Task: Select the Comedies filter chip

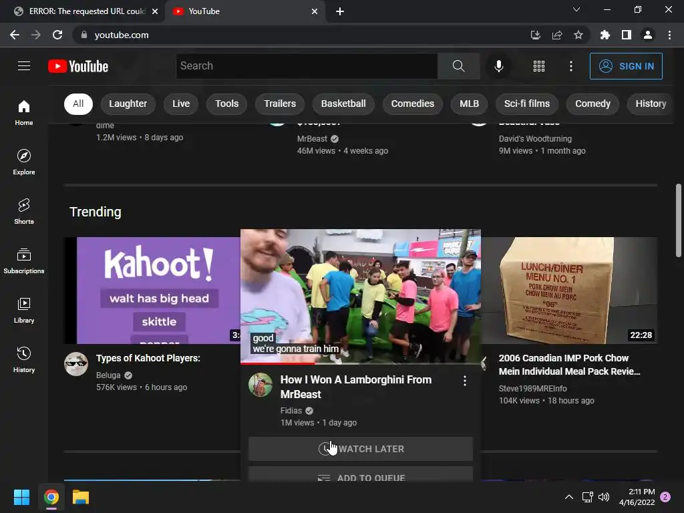Action: coord(413,104)
